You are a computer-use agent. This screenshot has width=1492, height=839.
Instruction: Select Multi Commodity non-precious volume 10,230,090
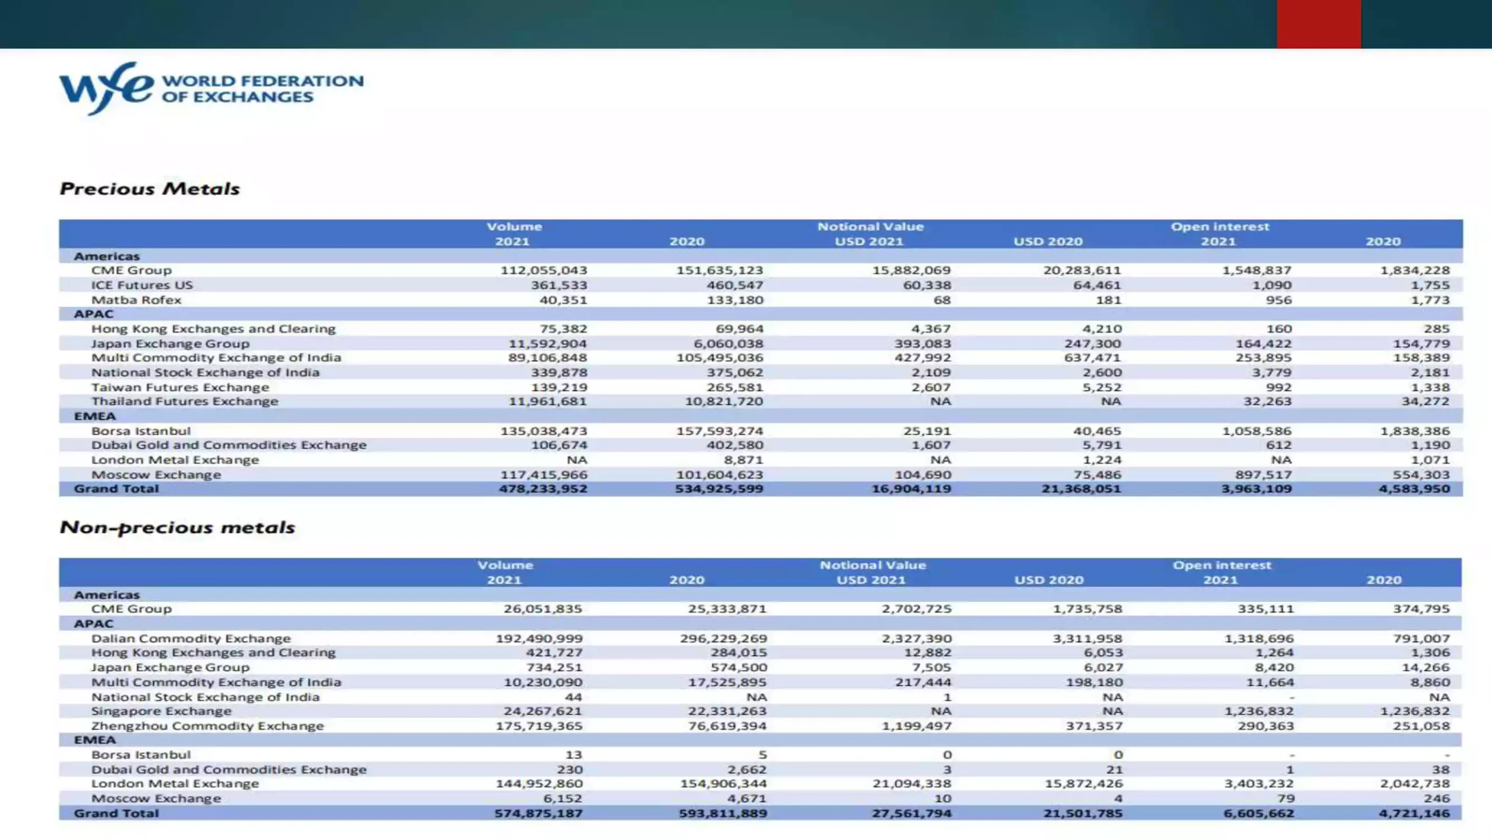(543, 682)
